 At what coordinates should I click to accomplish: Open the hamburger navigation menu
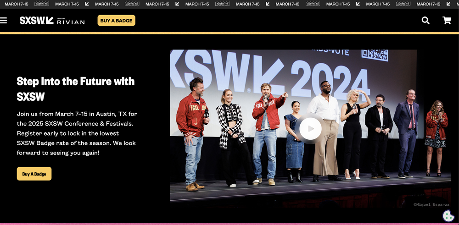(3, 21)
